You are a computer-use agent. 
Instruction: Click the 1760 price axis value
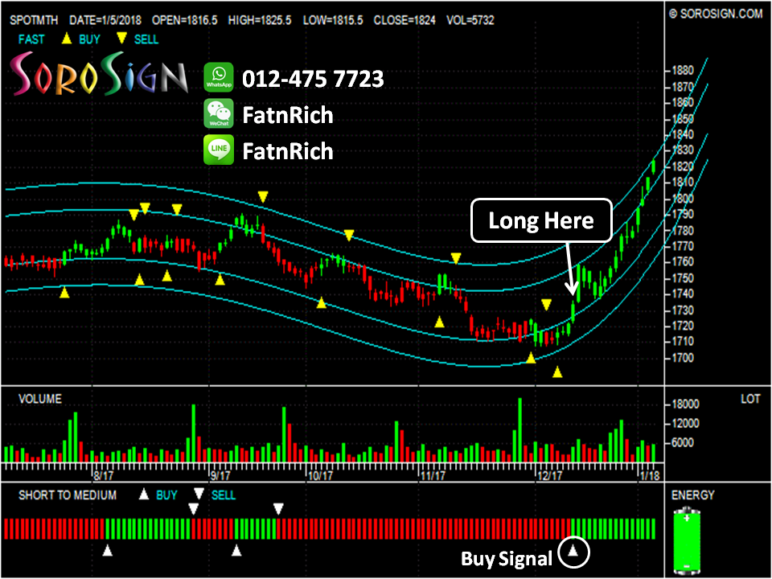point(683,262)
